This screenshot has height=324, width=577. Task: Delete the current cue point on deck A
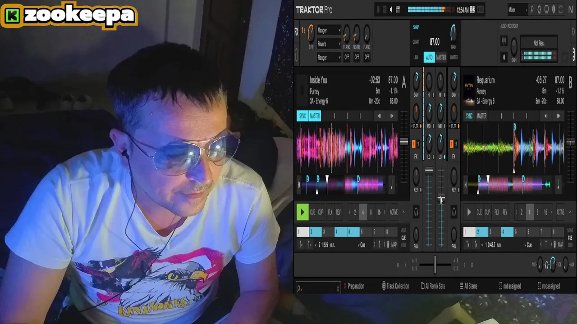click(388, 245)
